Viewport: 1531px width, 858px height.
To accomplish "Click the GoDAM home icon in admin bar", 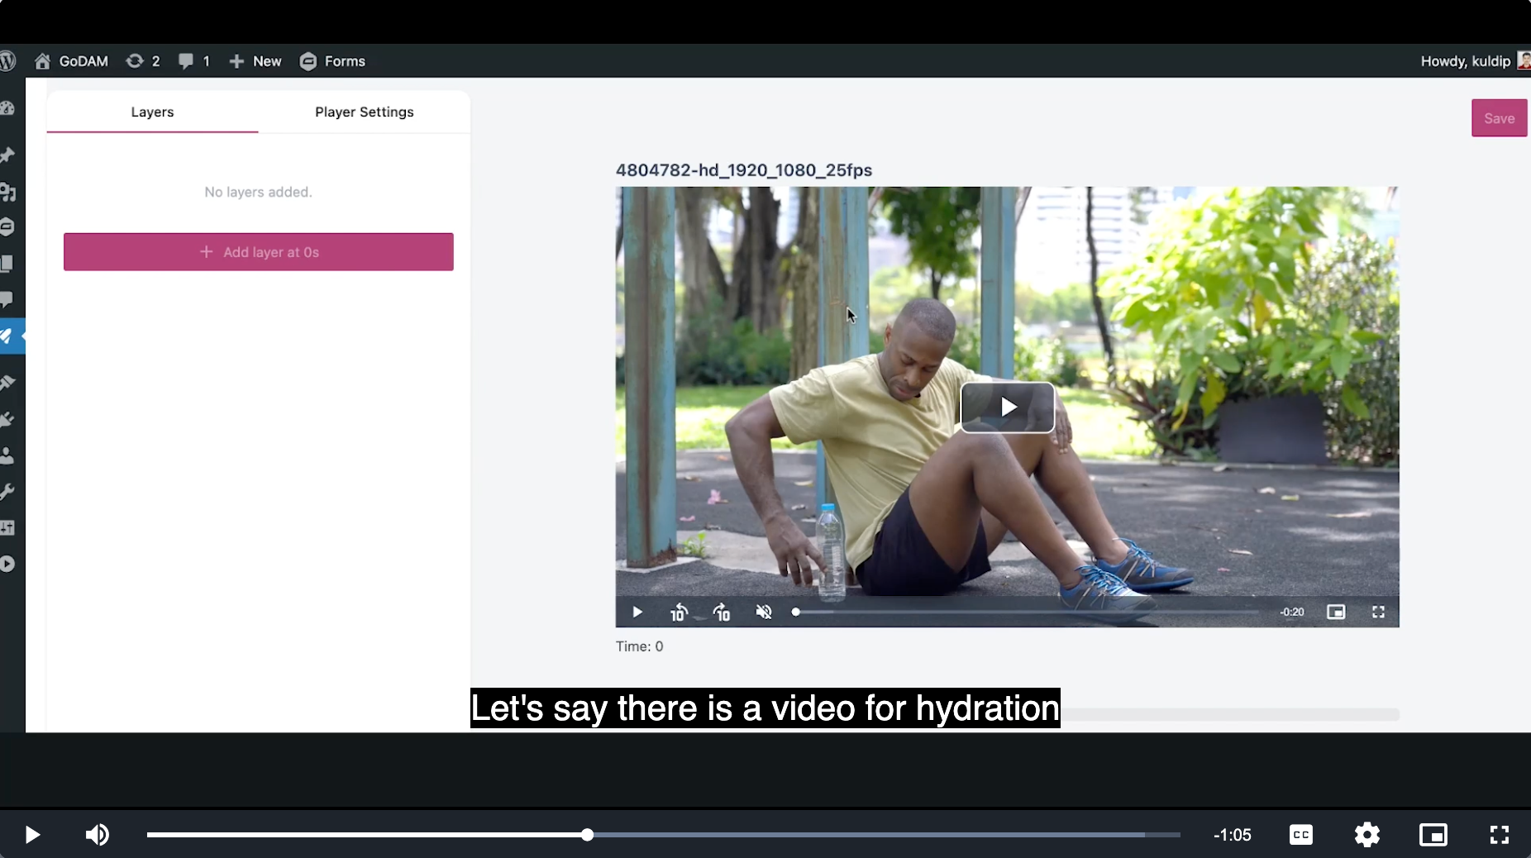I will tap(43, 61).
